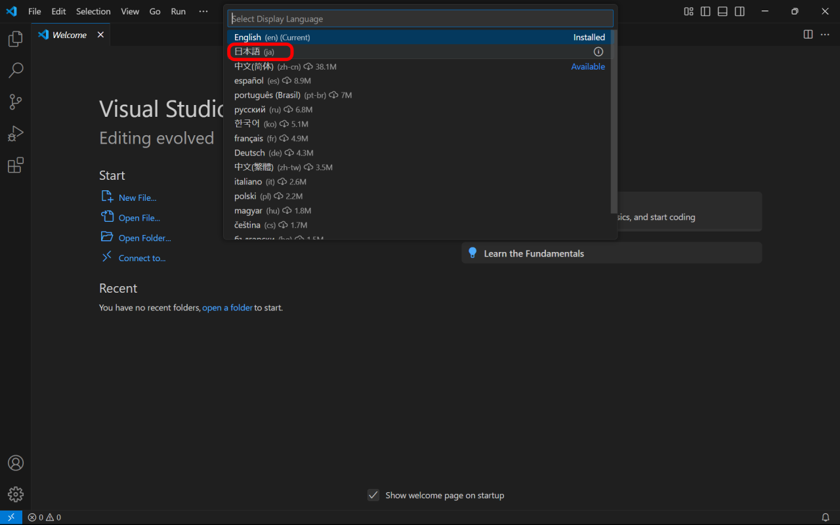The height and width of the screenshot is (525, 840).
Task: Select 日本語 from the language list
Action: [x=259, y=51]
